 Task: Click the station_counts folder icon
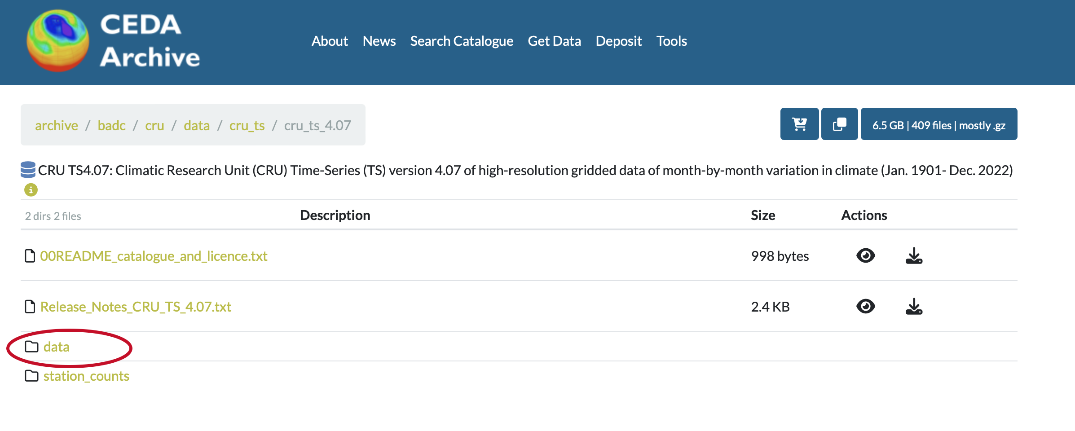tap(31, 376)
